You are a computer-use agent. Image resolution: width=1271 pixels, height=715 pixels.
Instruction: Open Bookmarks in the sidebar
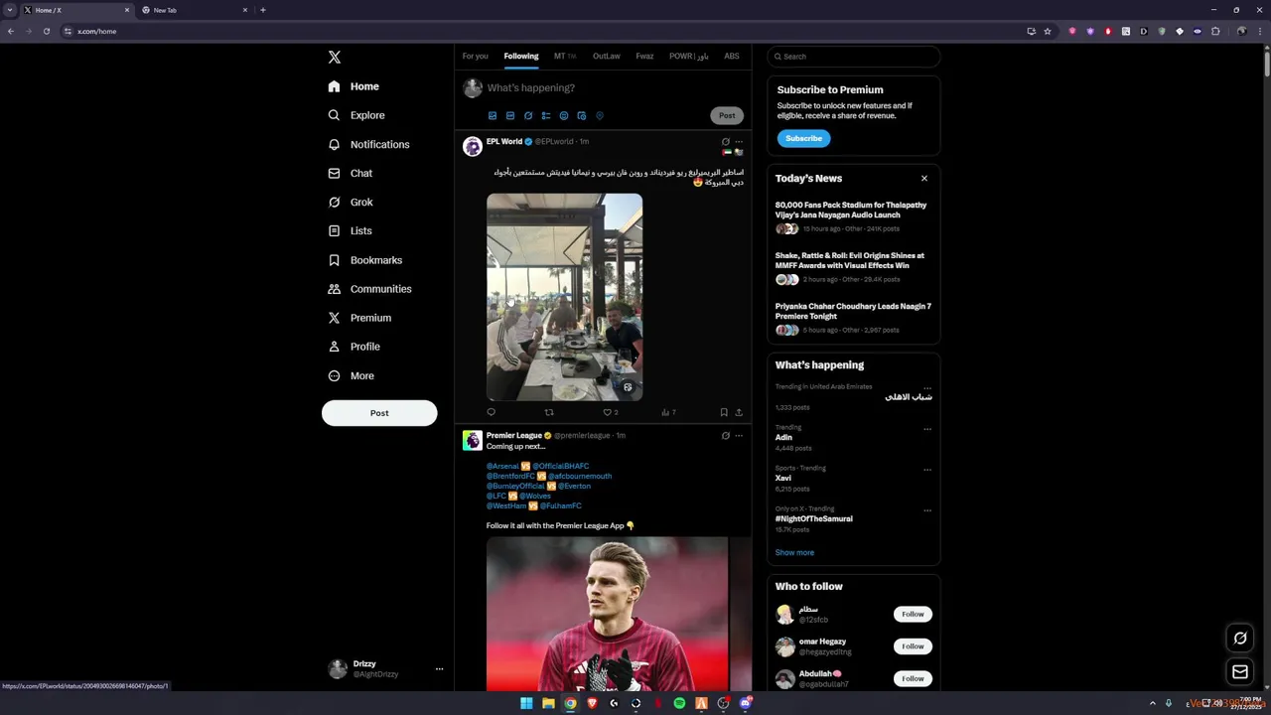click(364, 260)
